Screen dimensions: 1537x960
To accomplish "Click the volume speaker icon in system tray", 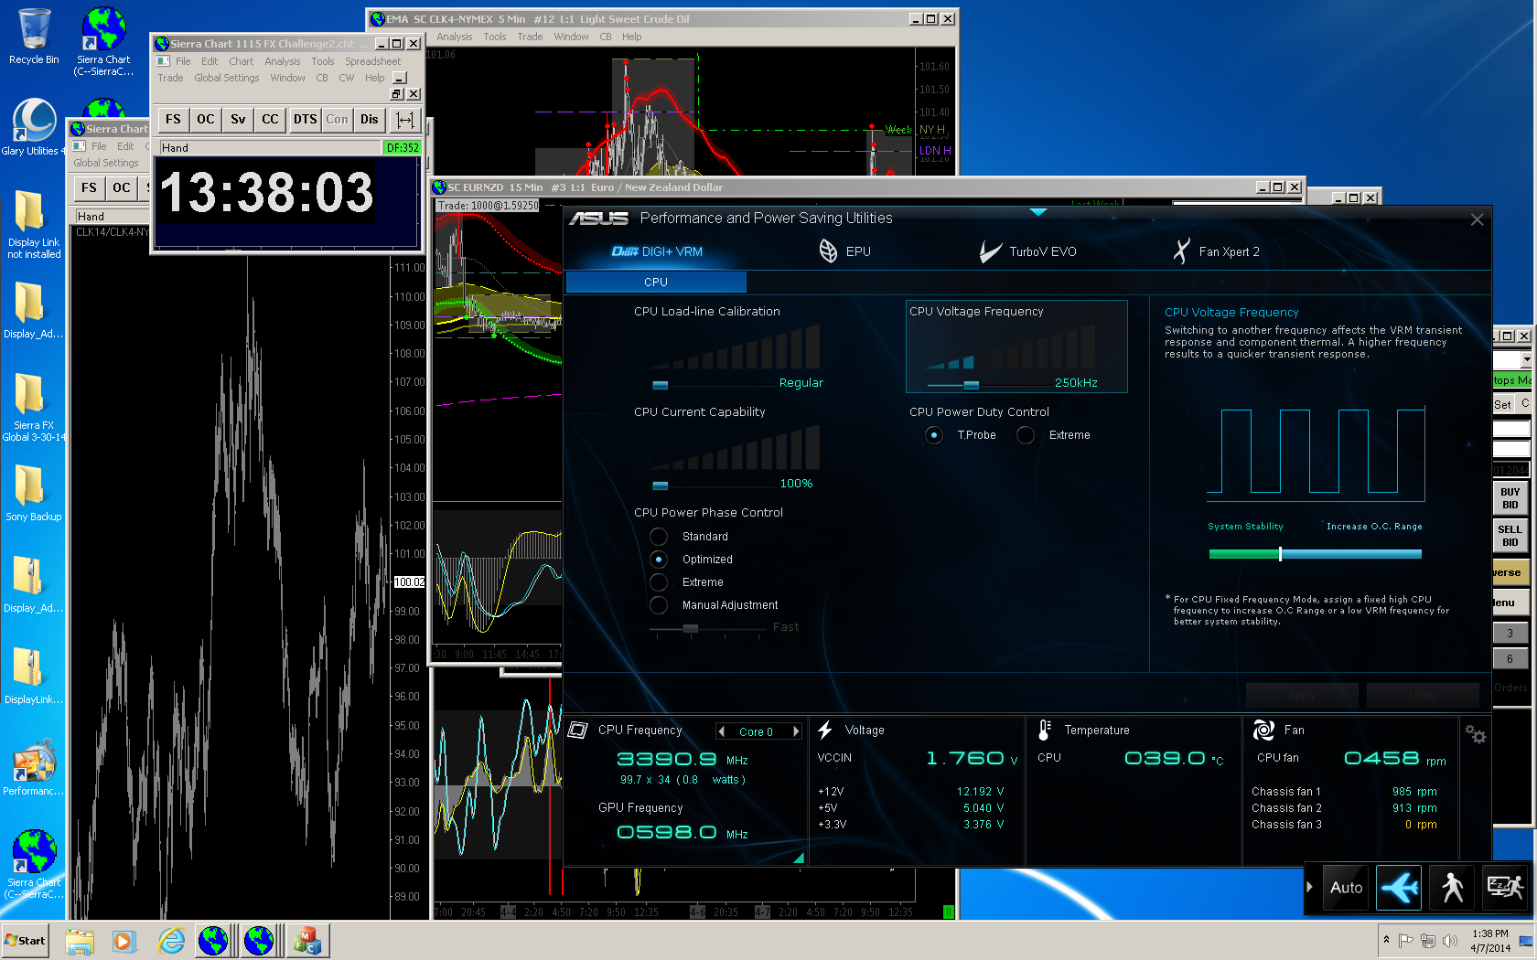I will click(x=1449, y=940).
